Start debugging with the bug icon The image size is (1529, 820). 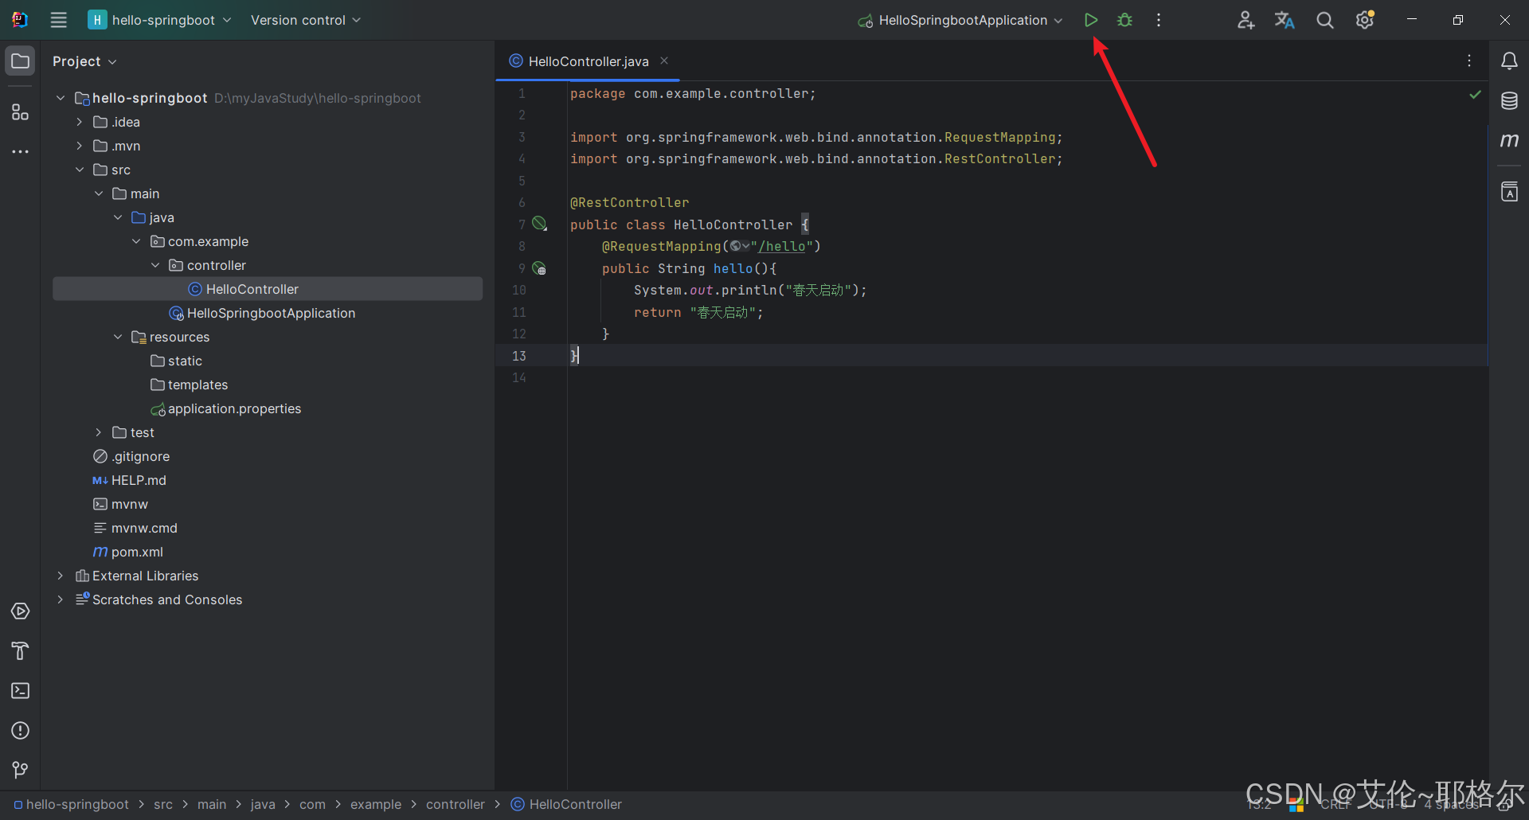point(1124,20)
